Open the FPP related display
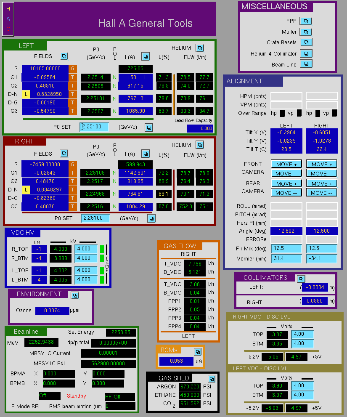Viewport: 347px width, 417px height. point(306,21)
